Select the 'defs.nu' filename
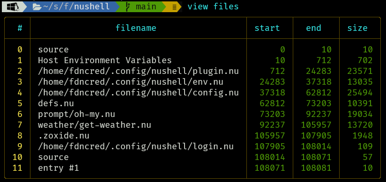Viewport: 386px width, 182px height. pyautogui.click(x=56, y=103)
